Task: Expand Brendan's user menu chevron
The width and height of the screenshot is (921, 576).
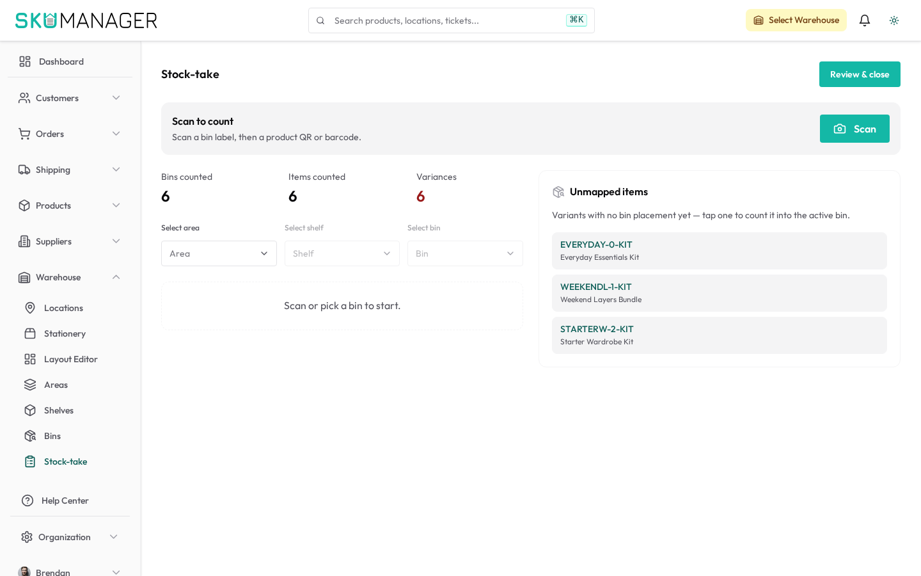Action: click(x=116, y=572)
